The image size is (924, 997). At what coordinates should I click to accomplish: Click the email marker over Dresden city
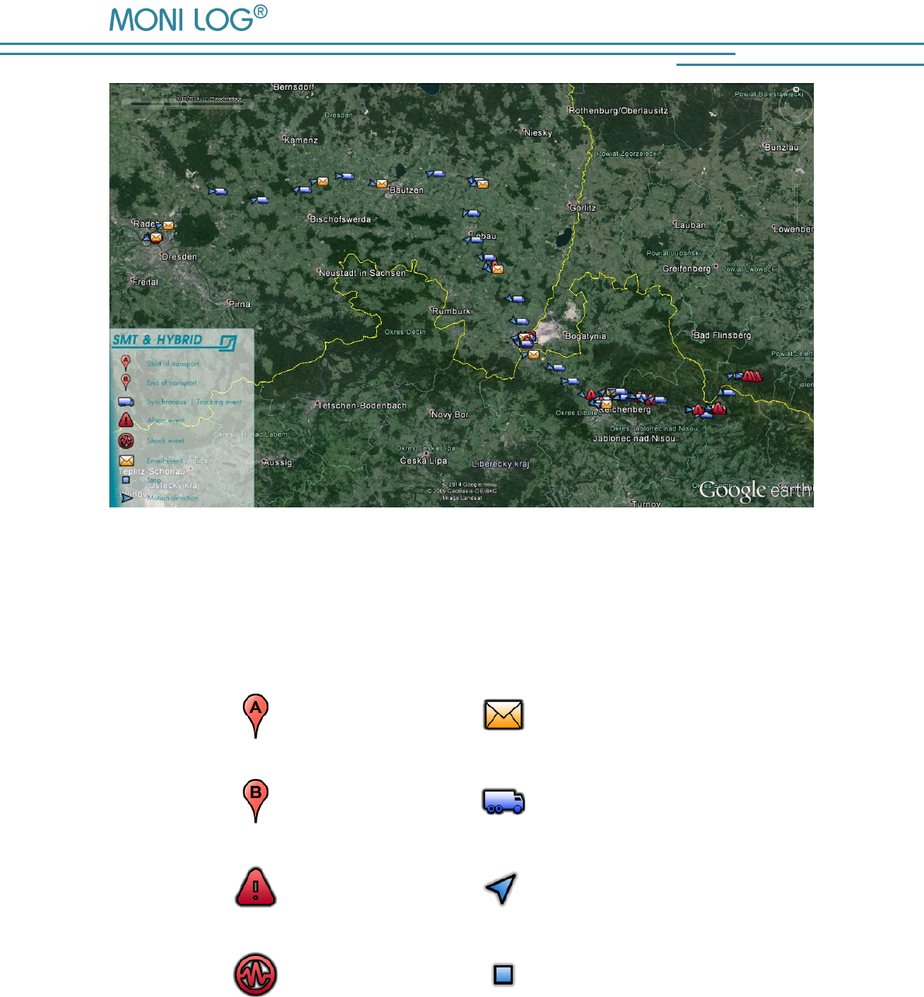(156, 237)
